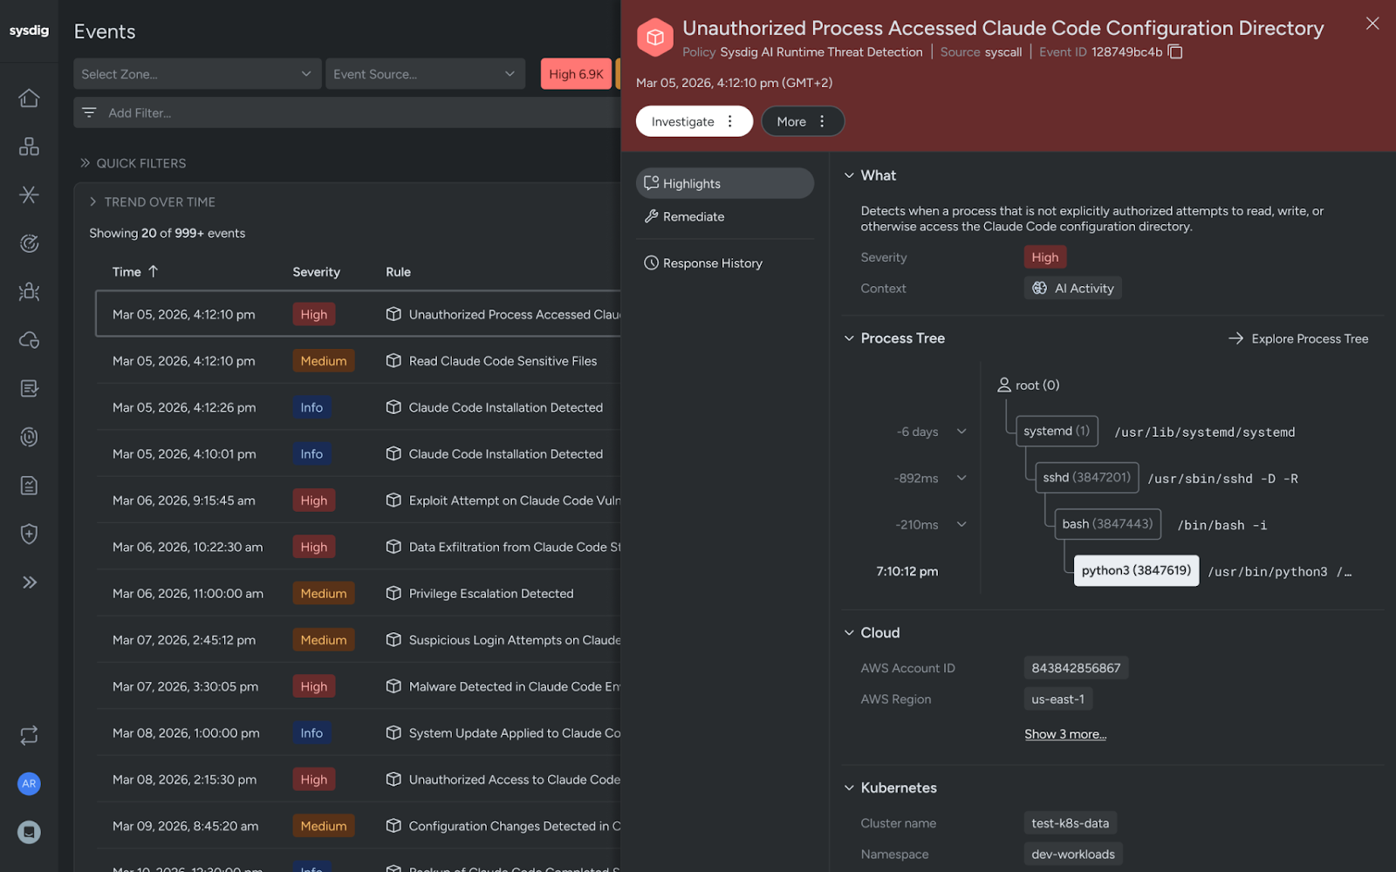Select the Remediate tab
This screenshot has height=872, width=1396.
pyautogui.click(x=724, y=216)
